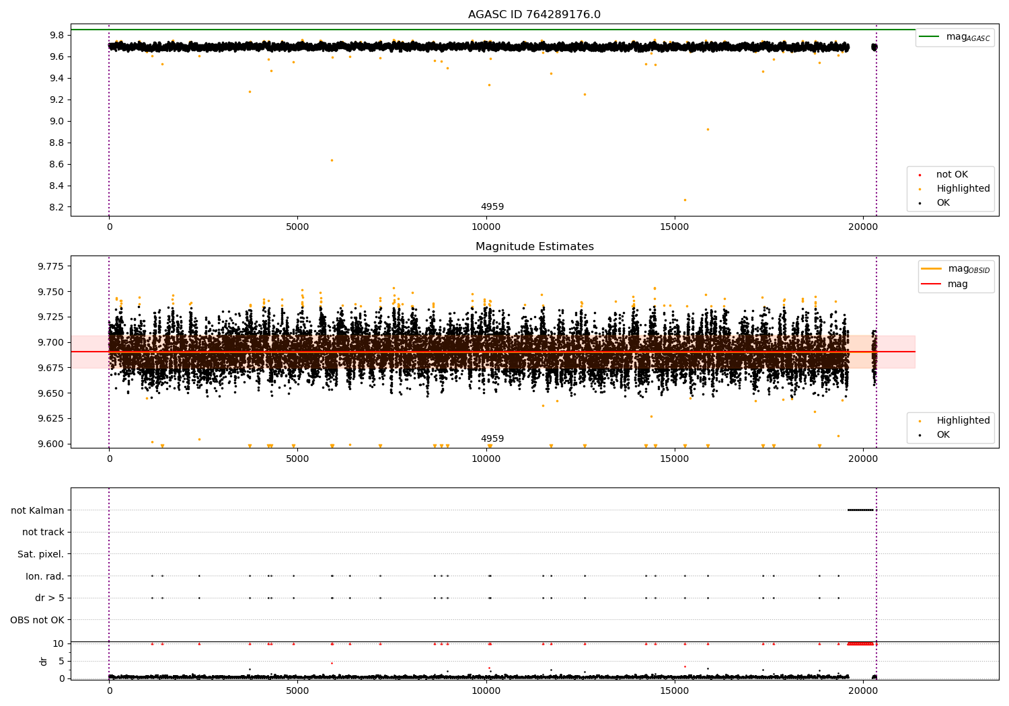Click the 15000 x-tick under the Magnitude Estimates plot
Image resolution: width=1009 pixels, height=706 pixels.
click(675, 459)
